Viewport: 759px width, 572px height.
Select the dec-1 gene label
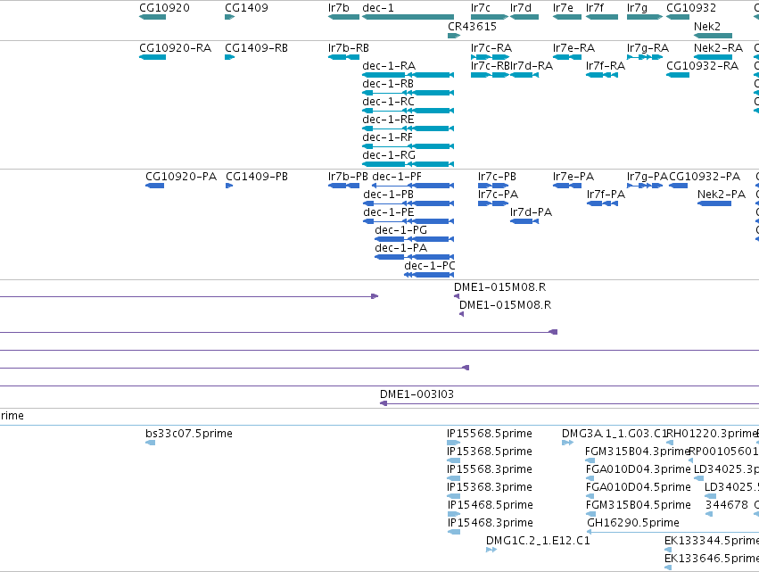378,8
